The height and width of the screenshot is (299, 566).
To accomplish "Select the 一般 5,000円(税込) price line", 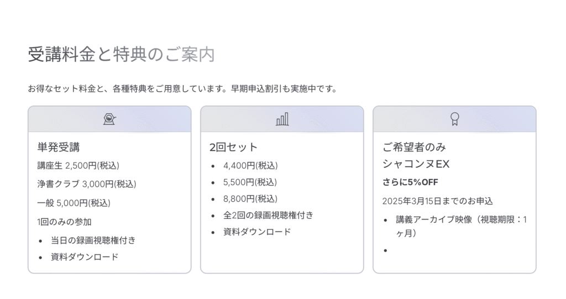I will [74, 203].
